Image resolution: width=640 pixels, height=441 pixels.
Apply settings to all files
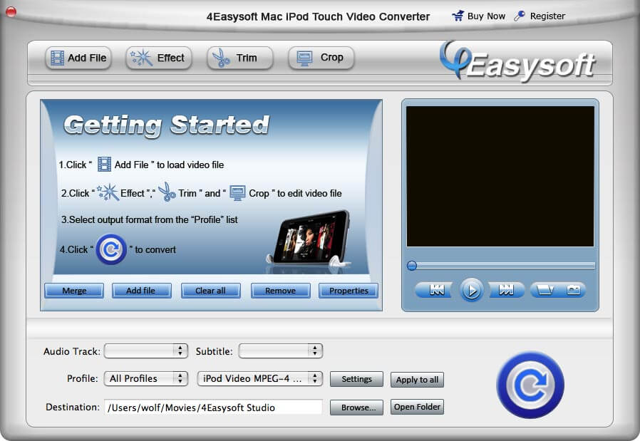pos(417,380)
